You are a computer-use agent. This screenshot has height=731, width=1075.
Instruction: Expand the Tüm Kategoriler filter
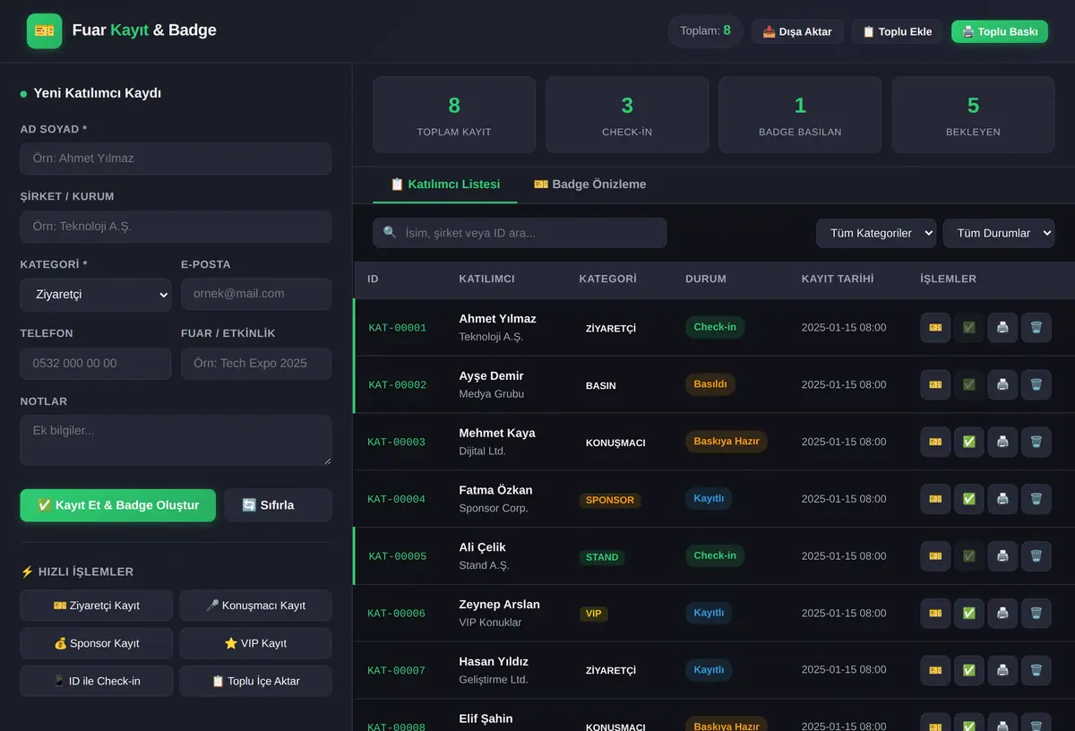(x=876, y=233)
